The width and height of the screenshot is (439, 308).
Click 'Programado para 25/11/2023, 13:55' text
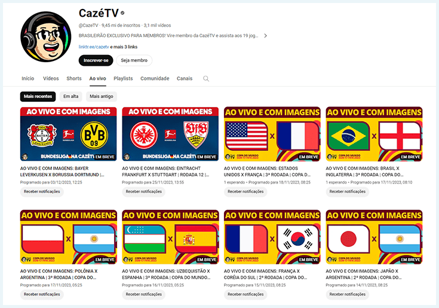pos(153,182)
